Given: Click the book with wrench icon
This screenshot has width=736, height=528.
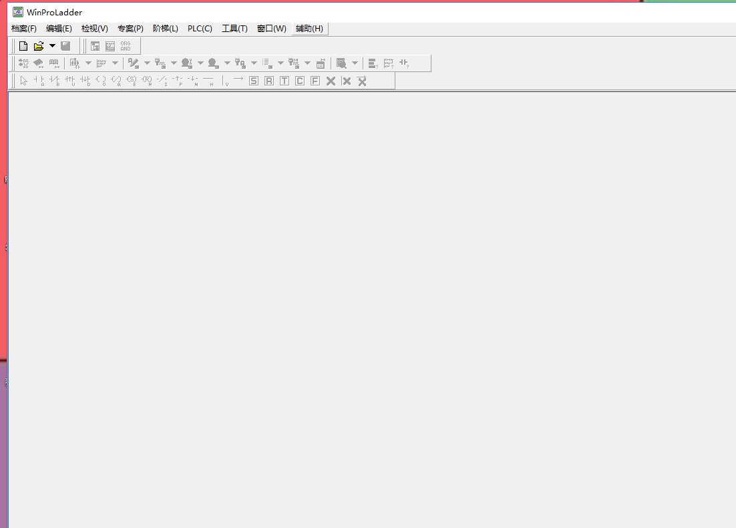Looking at the screenshot, I should (x=55, y=63).
